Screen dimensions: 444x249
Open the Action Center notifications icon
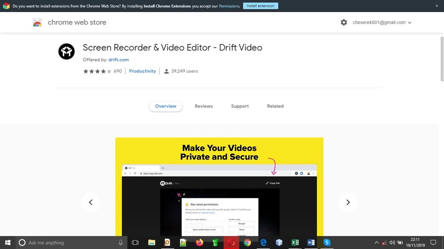[x=433, y=243]
